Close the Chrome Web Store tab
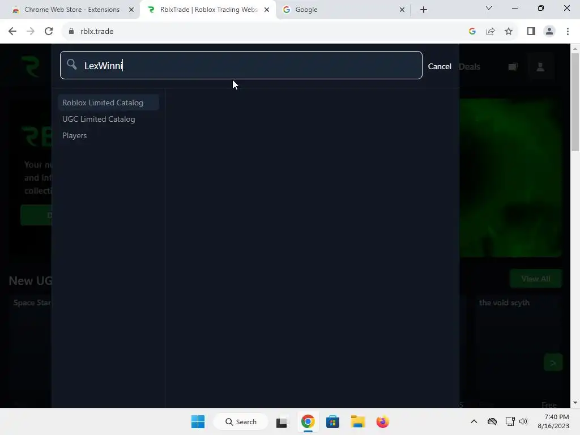This screenshot has width=580, height=435. 131,10
